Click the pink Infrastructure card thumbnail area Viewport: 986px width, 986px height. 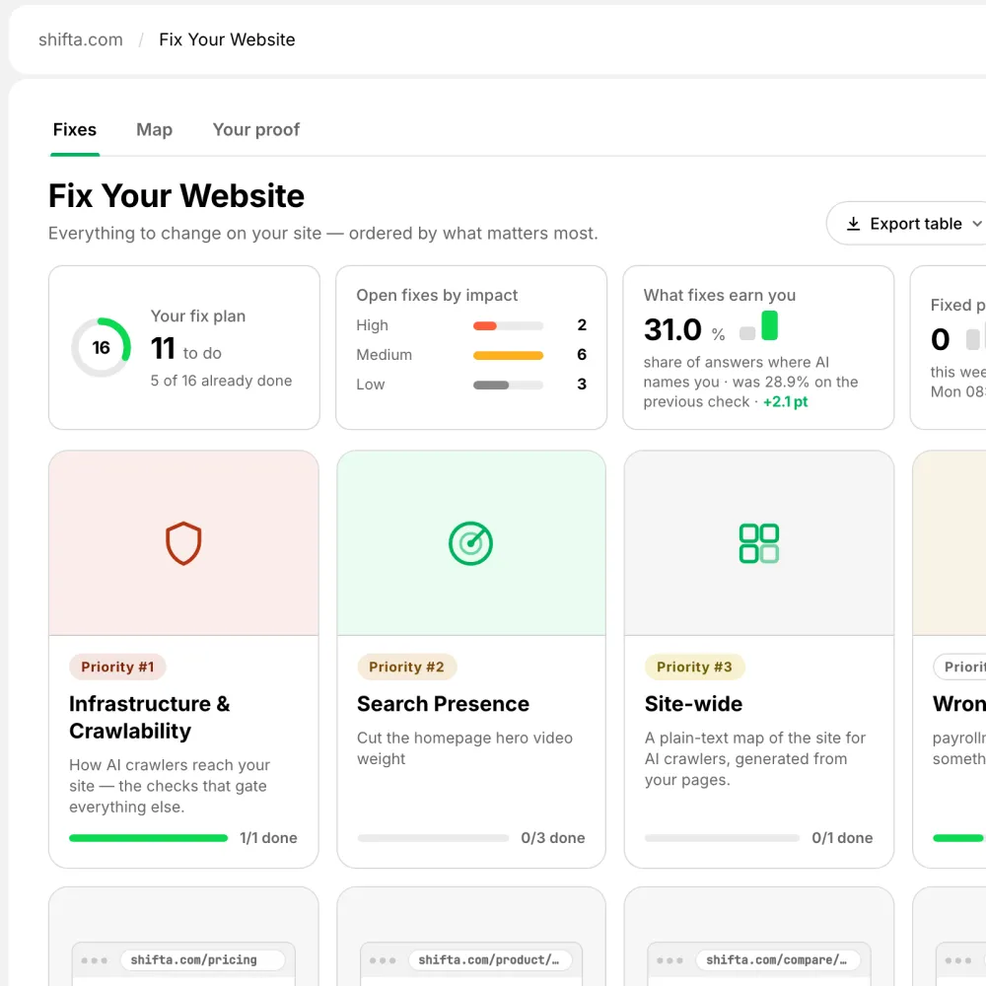183,543
